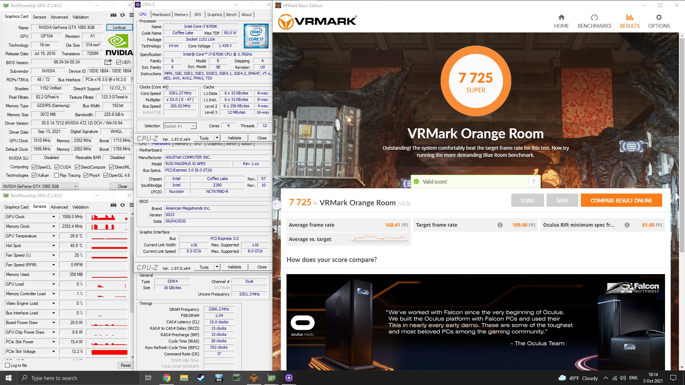685x385 pixels.
Task: Open Graphics Card tab in GPU-Z Sensors window
Action: pyautogui.click(x=16, y=207)
